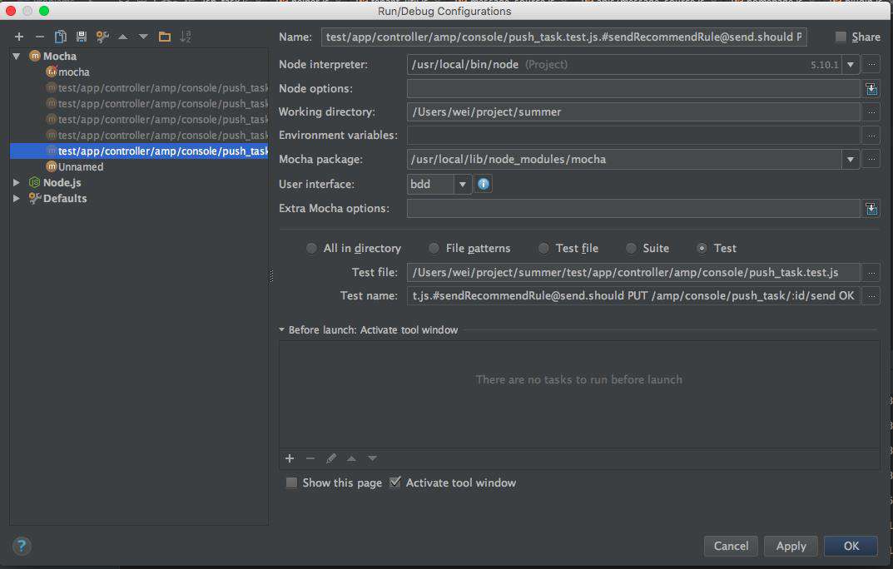The width and height of the screenshot is (893, 569).
Task: Move configuration up in the left toolbar
Action: [x=123, y=37]
